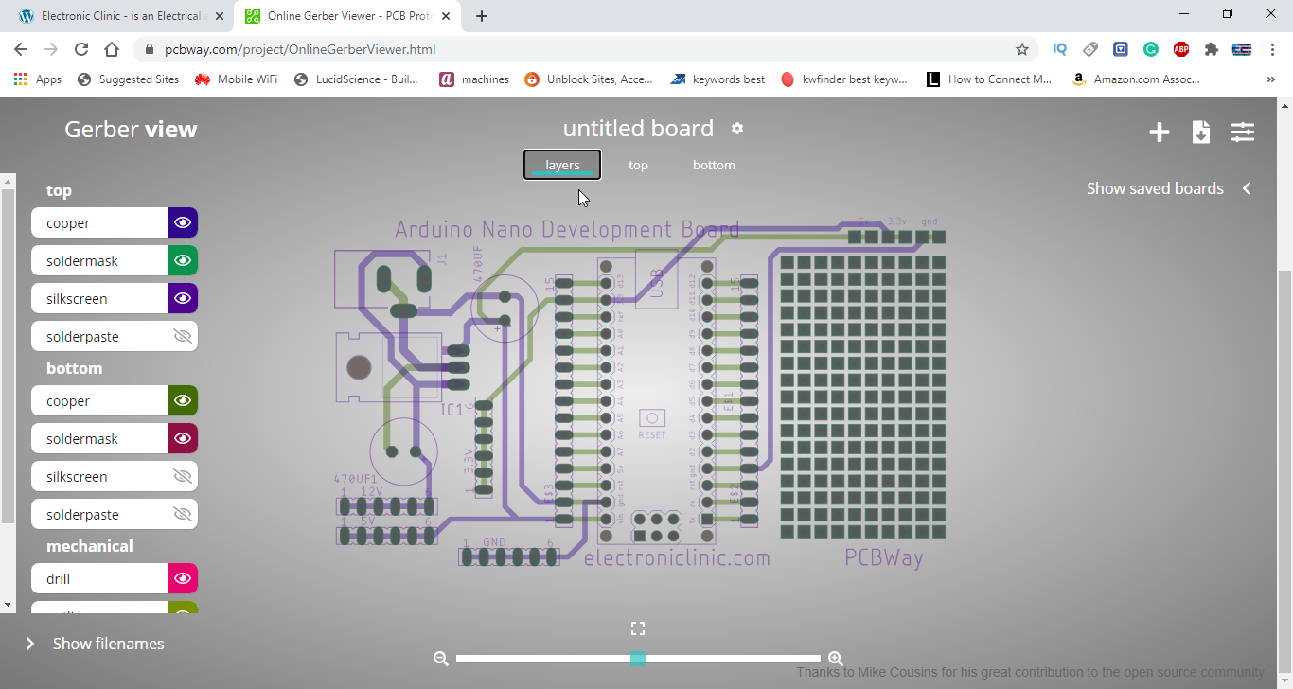Screen dimensions: 1293x689
Task: Switch to the top view tab
Action: 638,165
